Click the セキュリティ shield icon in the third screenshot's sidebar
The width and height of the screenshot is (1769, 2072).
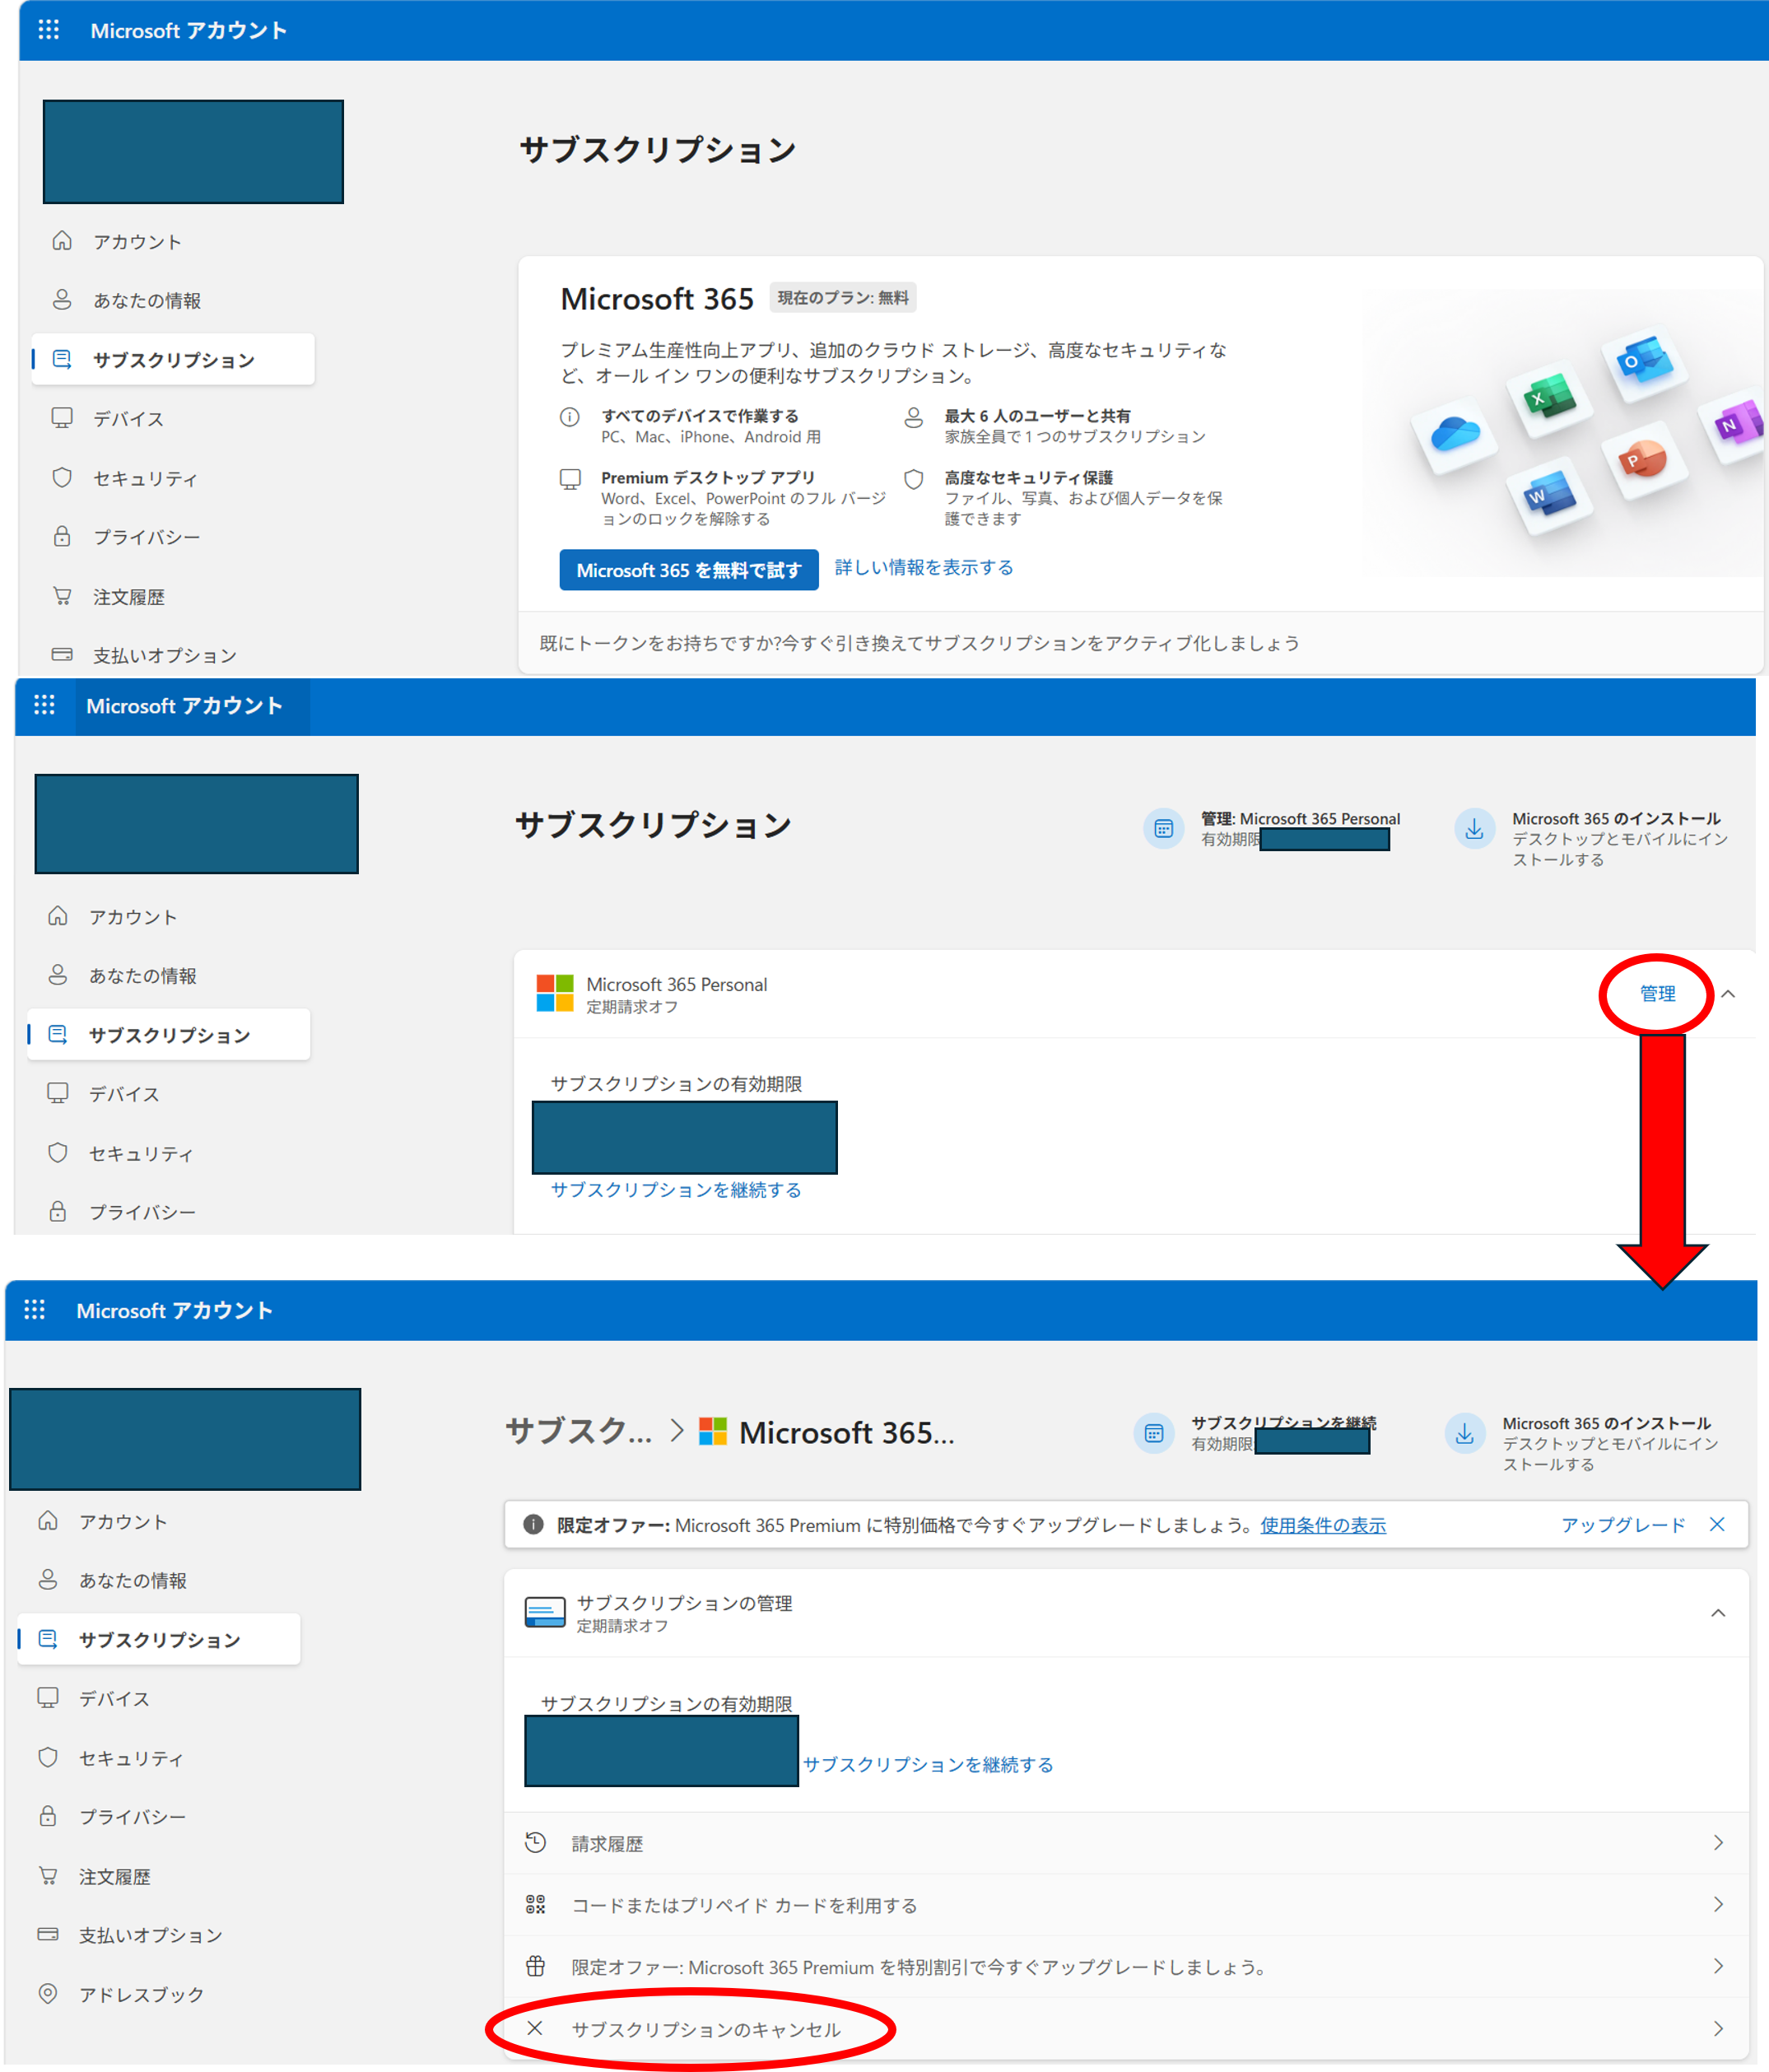coord(48,1757)
